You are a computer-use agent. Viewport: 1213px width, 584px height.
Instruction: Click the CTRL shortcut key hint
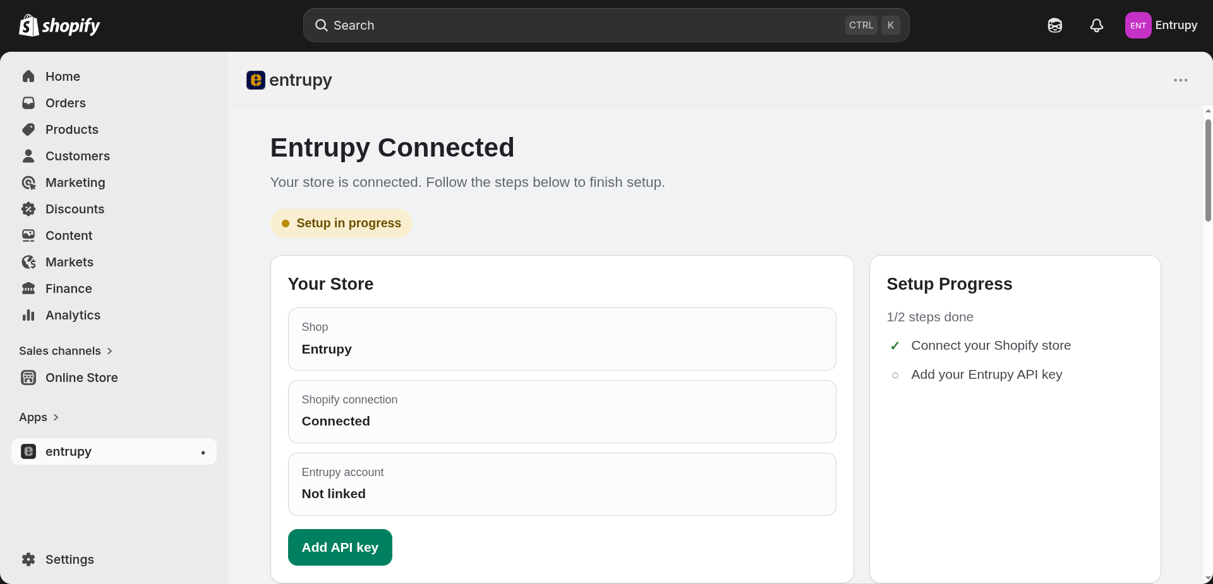[861, 25]
